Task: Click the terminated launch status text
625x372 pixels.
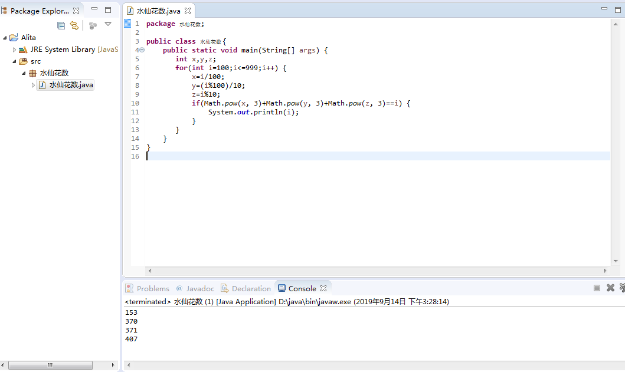Action: (287, 301)
